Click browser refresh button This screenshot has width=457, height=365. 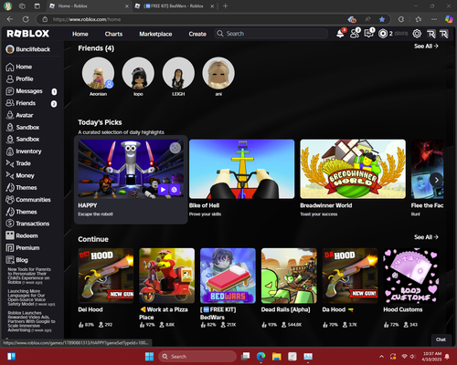(x=26, y=19)
